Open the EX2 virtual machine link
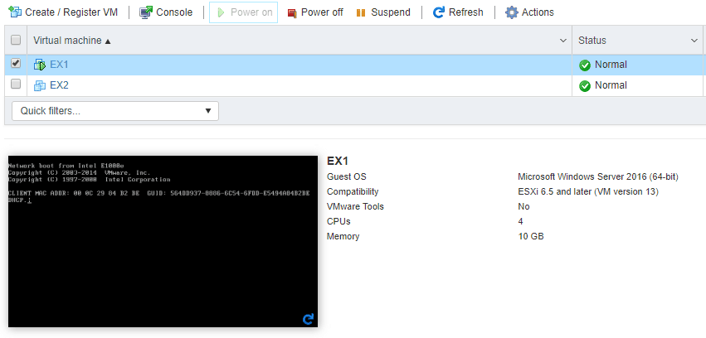Viewport: 706px width, 338px height. click(x=59, y=85)
